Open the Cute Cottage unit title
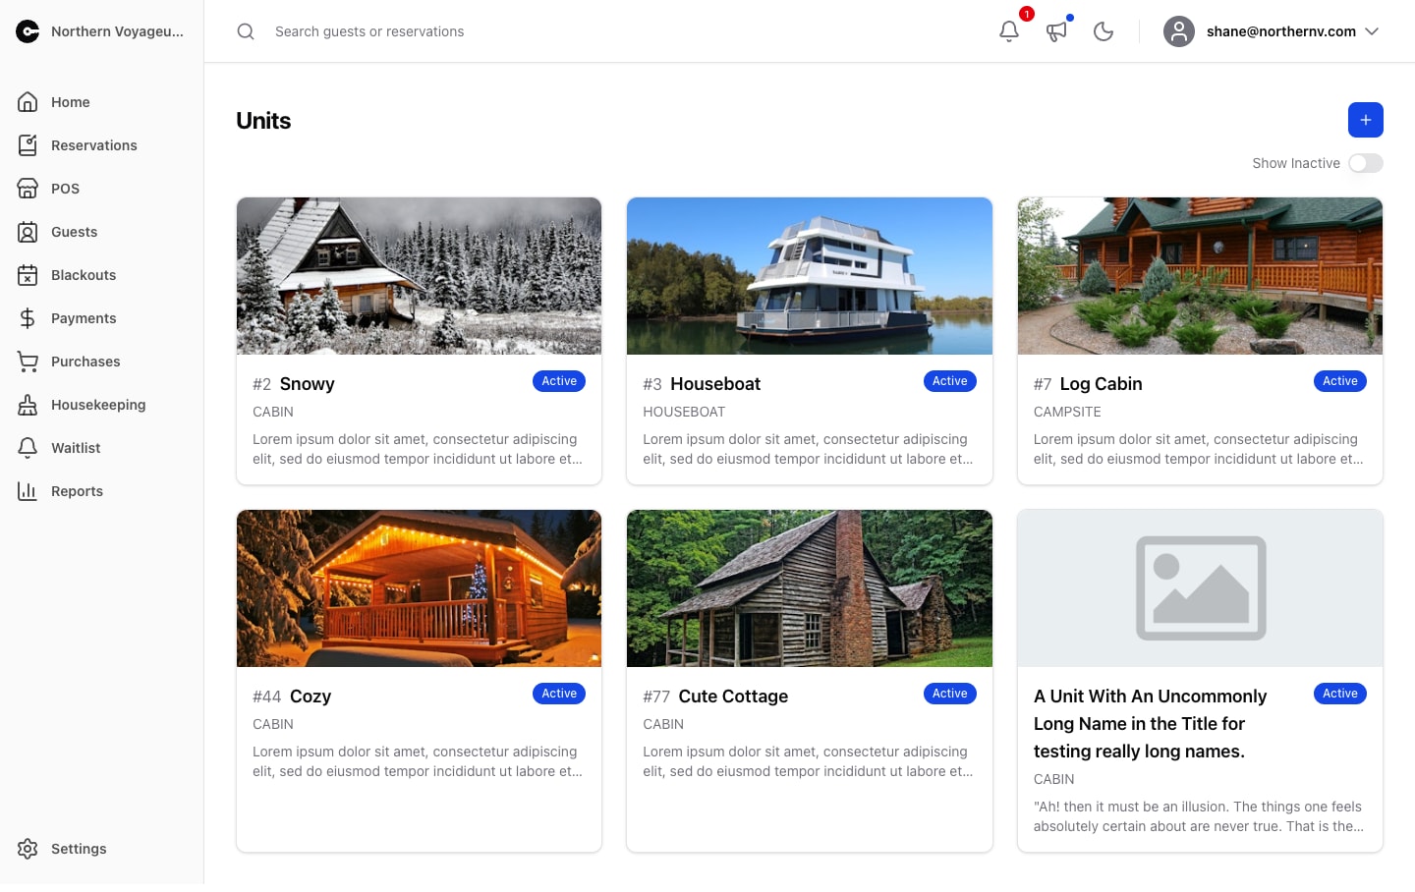The height and width of the screenshot is (892, 1415). pyautogui.click(x=733, y=697)
